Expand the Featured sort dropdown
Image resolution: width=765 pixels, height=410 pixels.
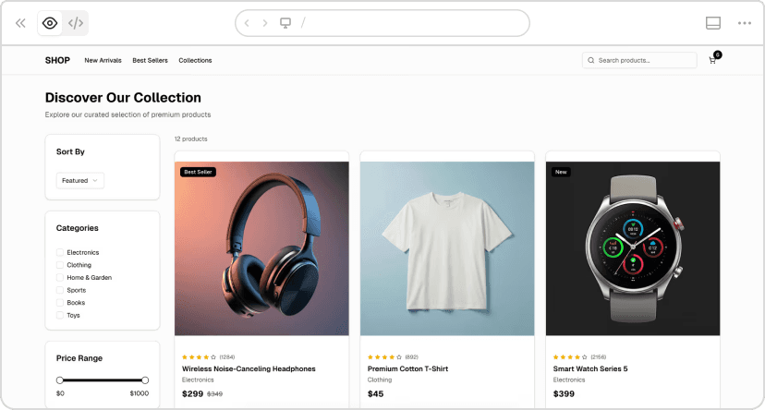click(x=80, y=181)
